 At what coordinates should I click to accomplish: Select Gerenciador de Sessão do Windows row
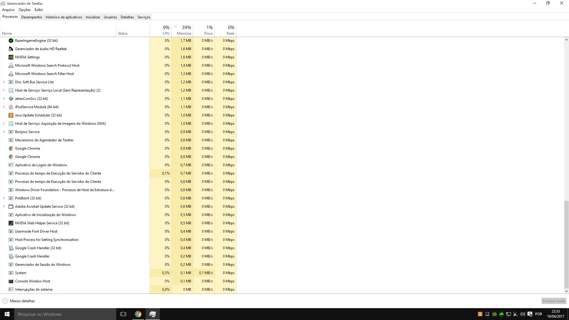click(119, 265)
